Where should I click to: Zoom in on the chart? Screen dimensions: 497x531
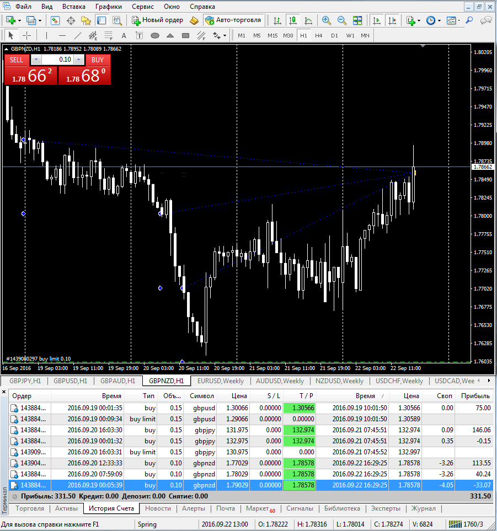click(x=326, y=20)
